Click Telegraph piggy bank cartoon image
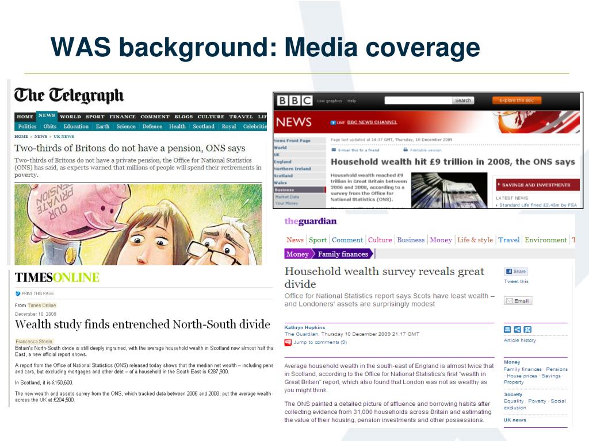Screen dimensions: 589x441 tap(138, 225)
